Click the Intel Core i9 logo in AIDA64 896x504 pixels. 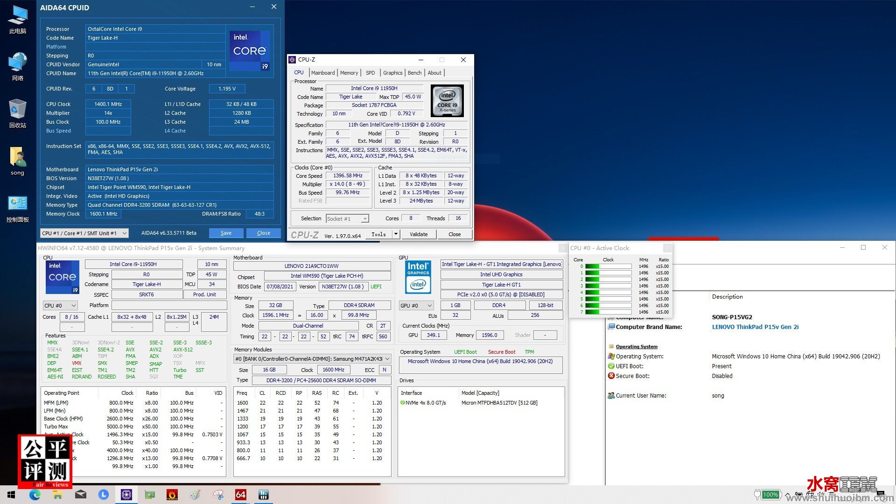point(250,50)
